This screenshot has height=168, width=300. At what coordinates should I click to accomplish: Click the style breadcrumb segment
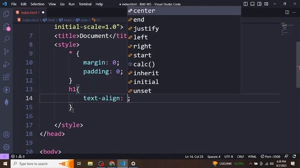click(x=82, y=20)
